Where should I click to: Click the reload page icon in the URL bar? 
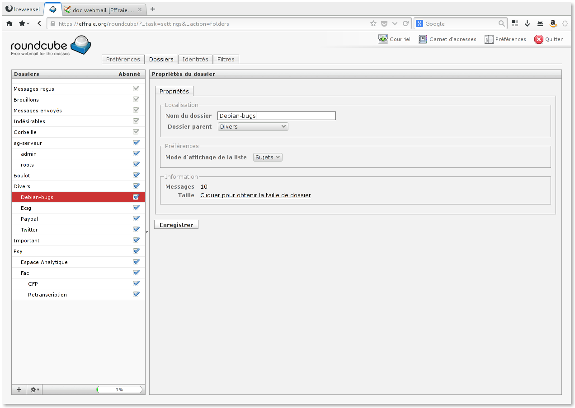tap(405, 23)
